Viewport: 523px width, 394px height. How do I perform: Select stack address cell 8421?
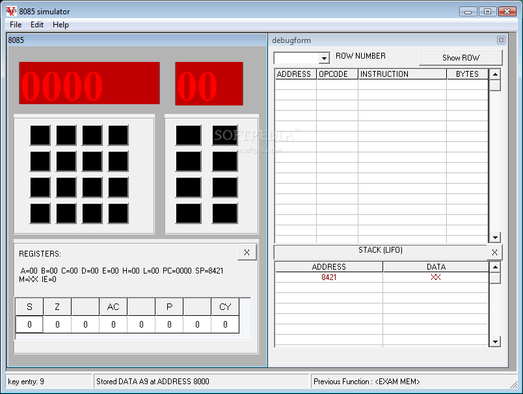[329, 277]
